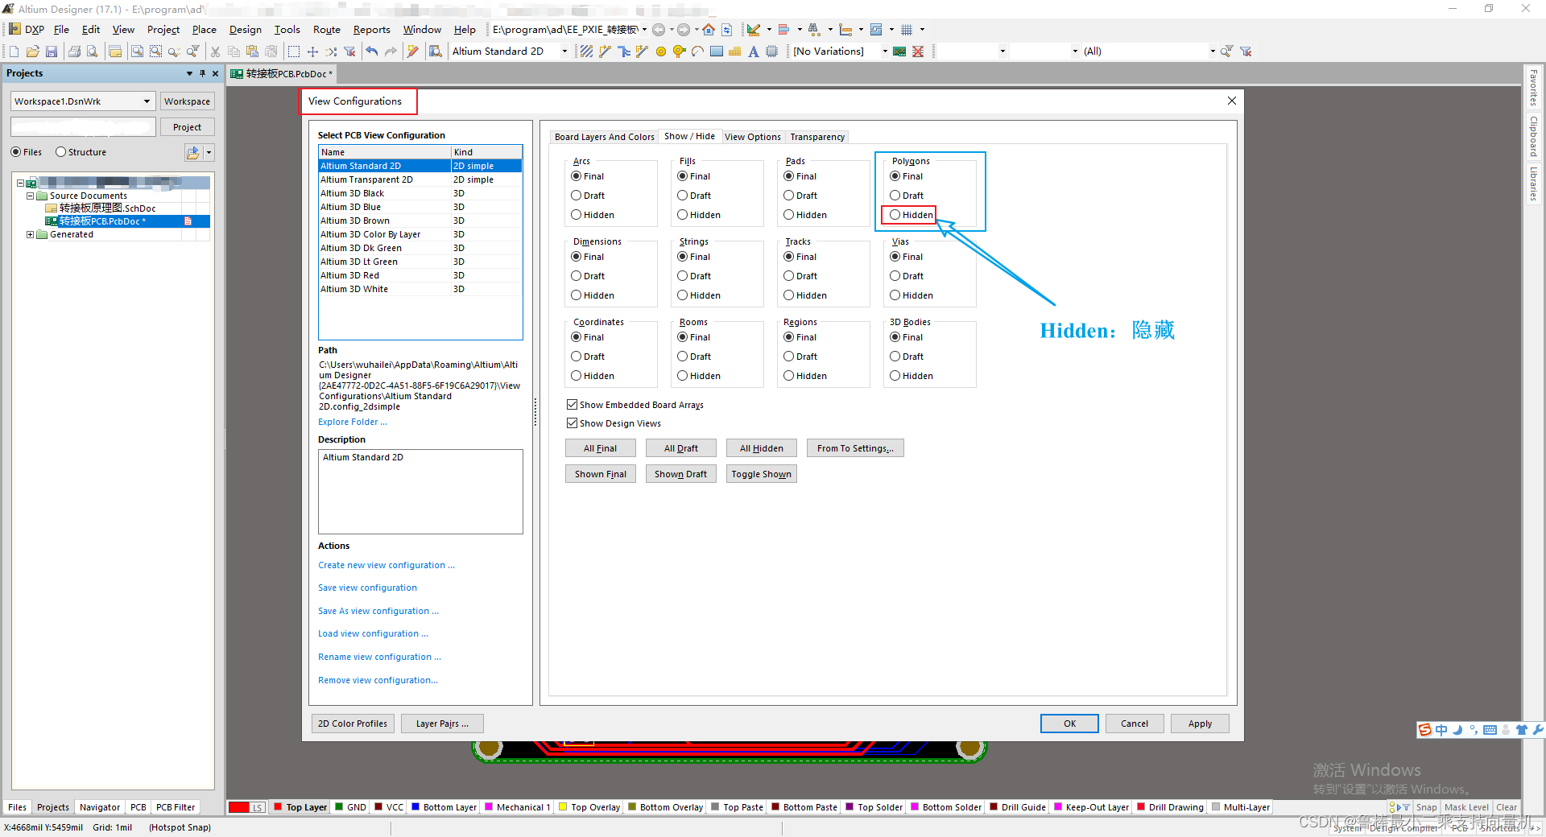Select Draft for Vias
This screenshot has height=837, width=1546.
click(x=895, y=276)
